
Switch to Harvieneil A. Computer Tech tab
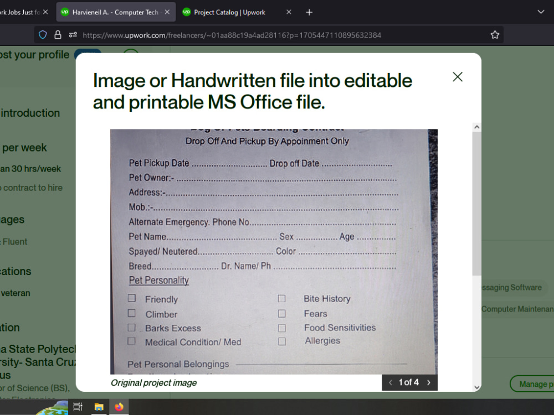(115, 12)
